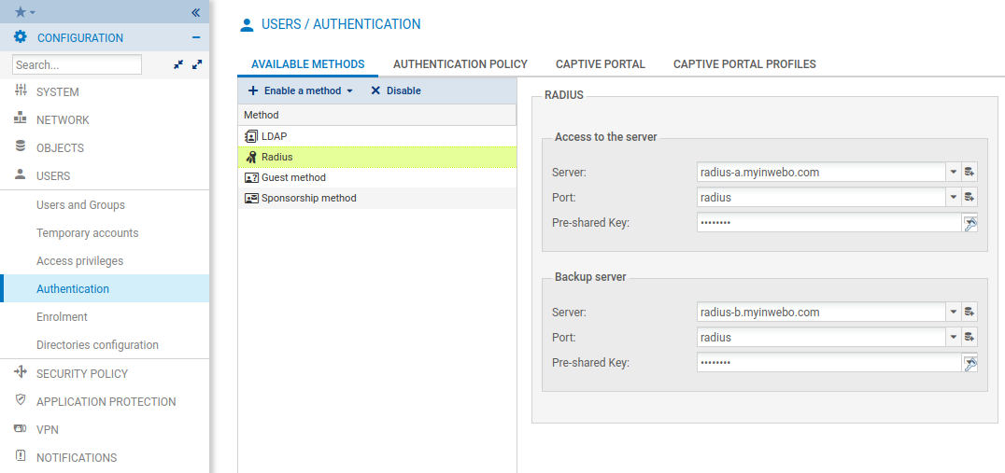Open the primary Port dropdown arrow

click(953, 198)
